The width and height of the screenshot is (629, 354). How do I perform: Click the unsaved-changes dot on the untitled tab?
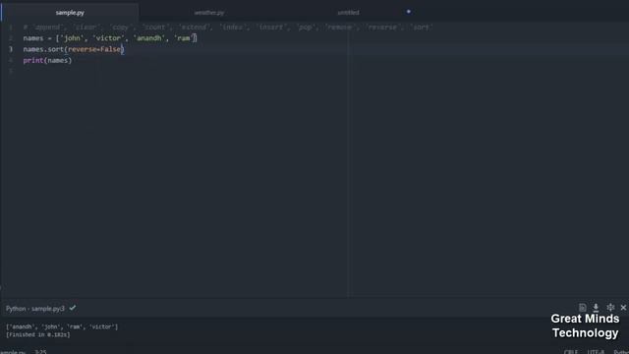coord(409,12)
